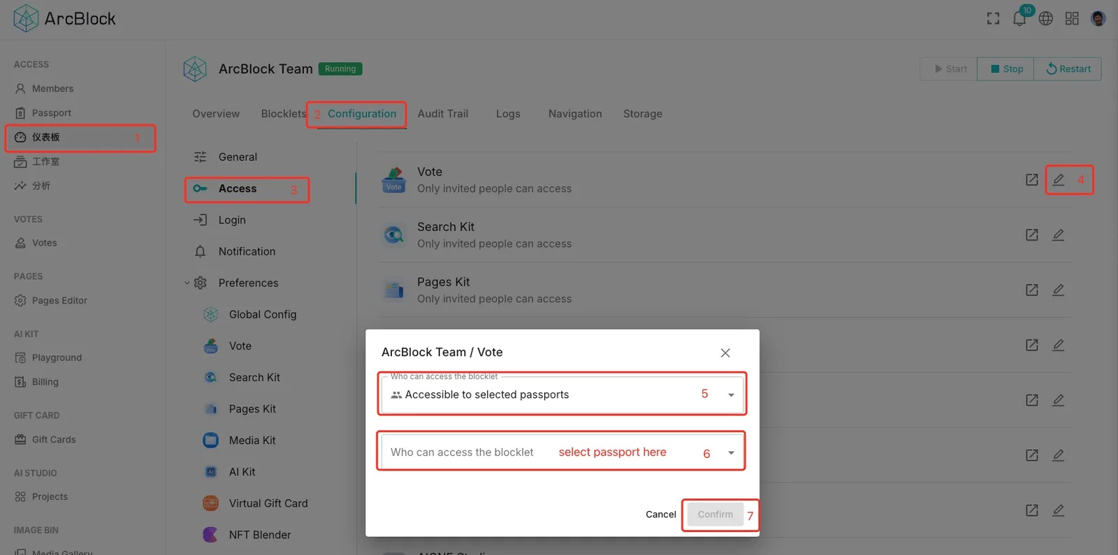This screenshot has height=555, width=1118.
Task: Switch to the Storage tab
Action: (x=643, y=114)
